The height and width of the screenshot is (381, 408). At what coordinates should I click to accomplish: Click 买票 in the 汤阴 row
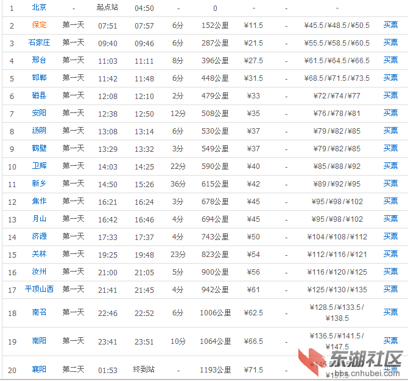(390, 131)
